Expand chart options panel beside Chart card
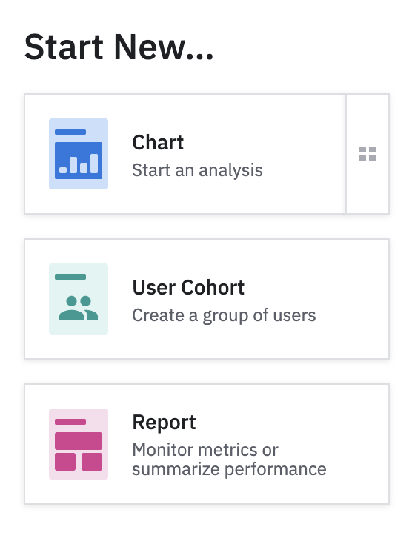This screenshot has width=412, height=558. click(368, 154)
